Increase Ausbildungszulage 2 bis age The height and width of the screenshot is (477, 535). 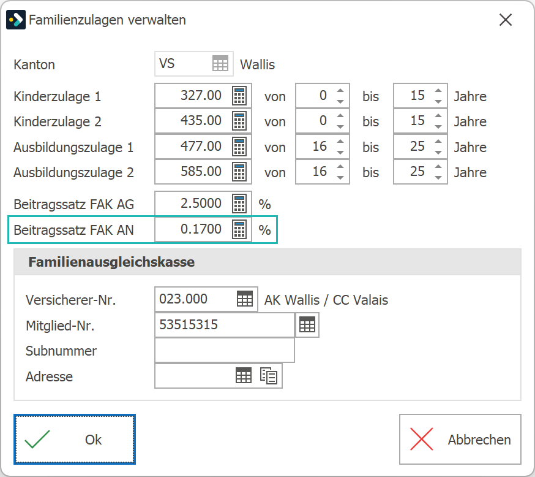438,167
